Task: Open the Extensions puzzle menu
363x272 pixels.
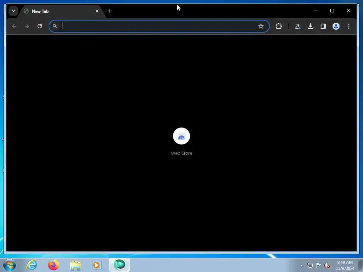Action: click(x=279, y=26)
